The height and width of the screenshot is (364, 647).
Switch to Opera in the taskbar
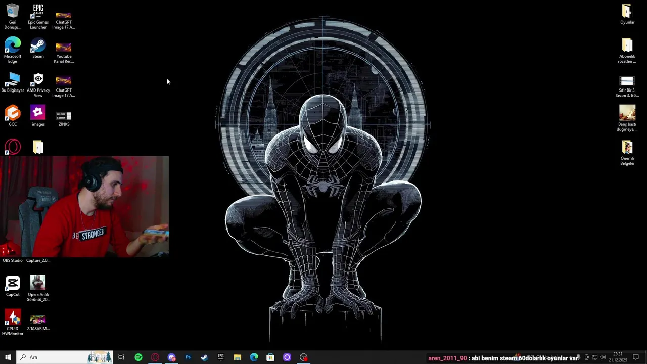point(155,357)
